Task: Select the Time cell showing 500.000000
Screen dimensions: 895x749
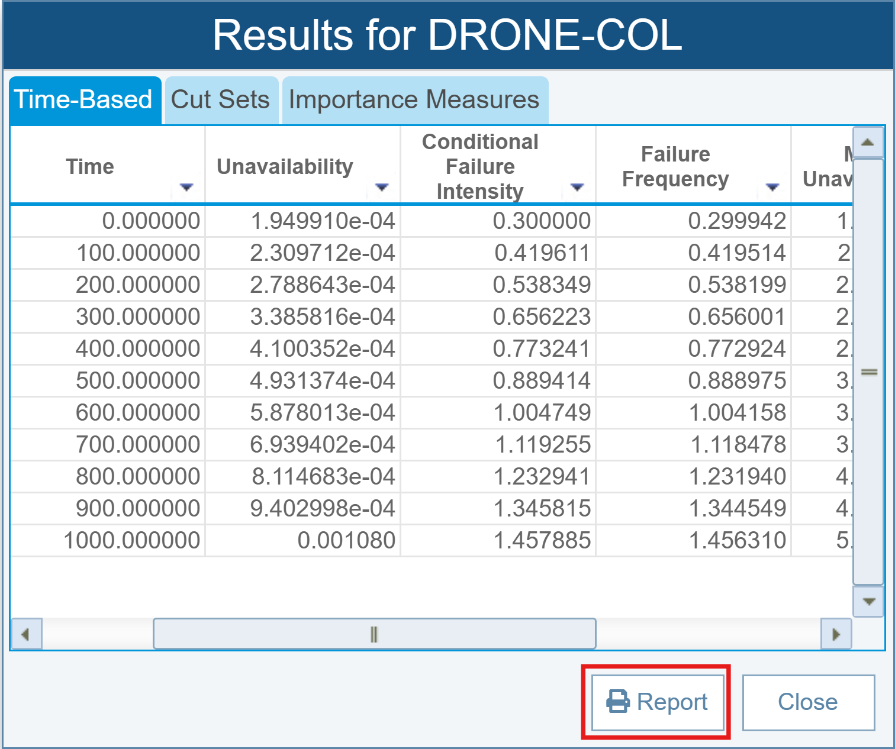Action: click(137, 380)
